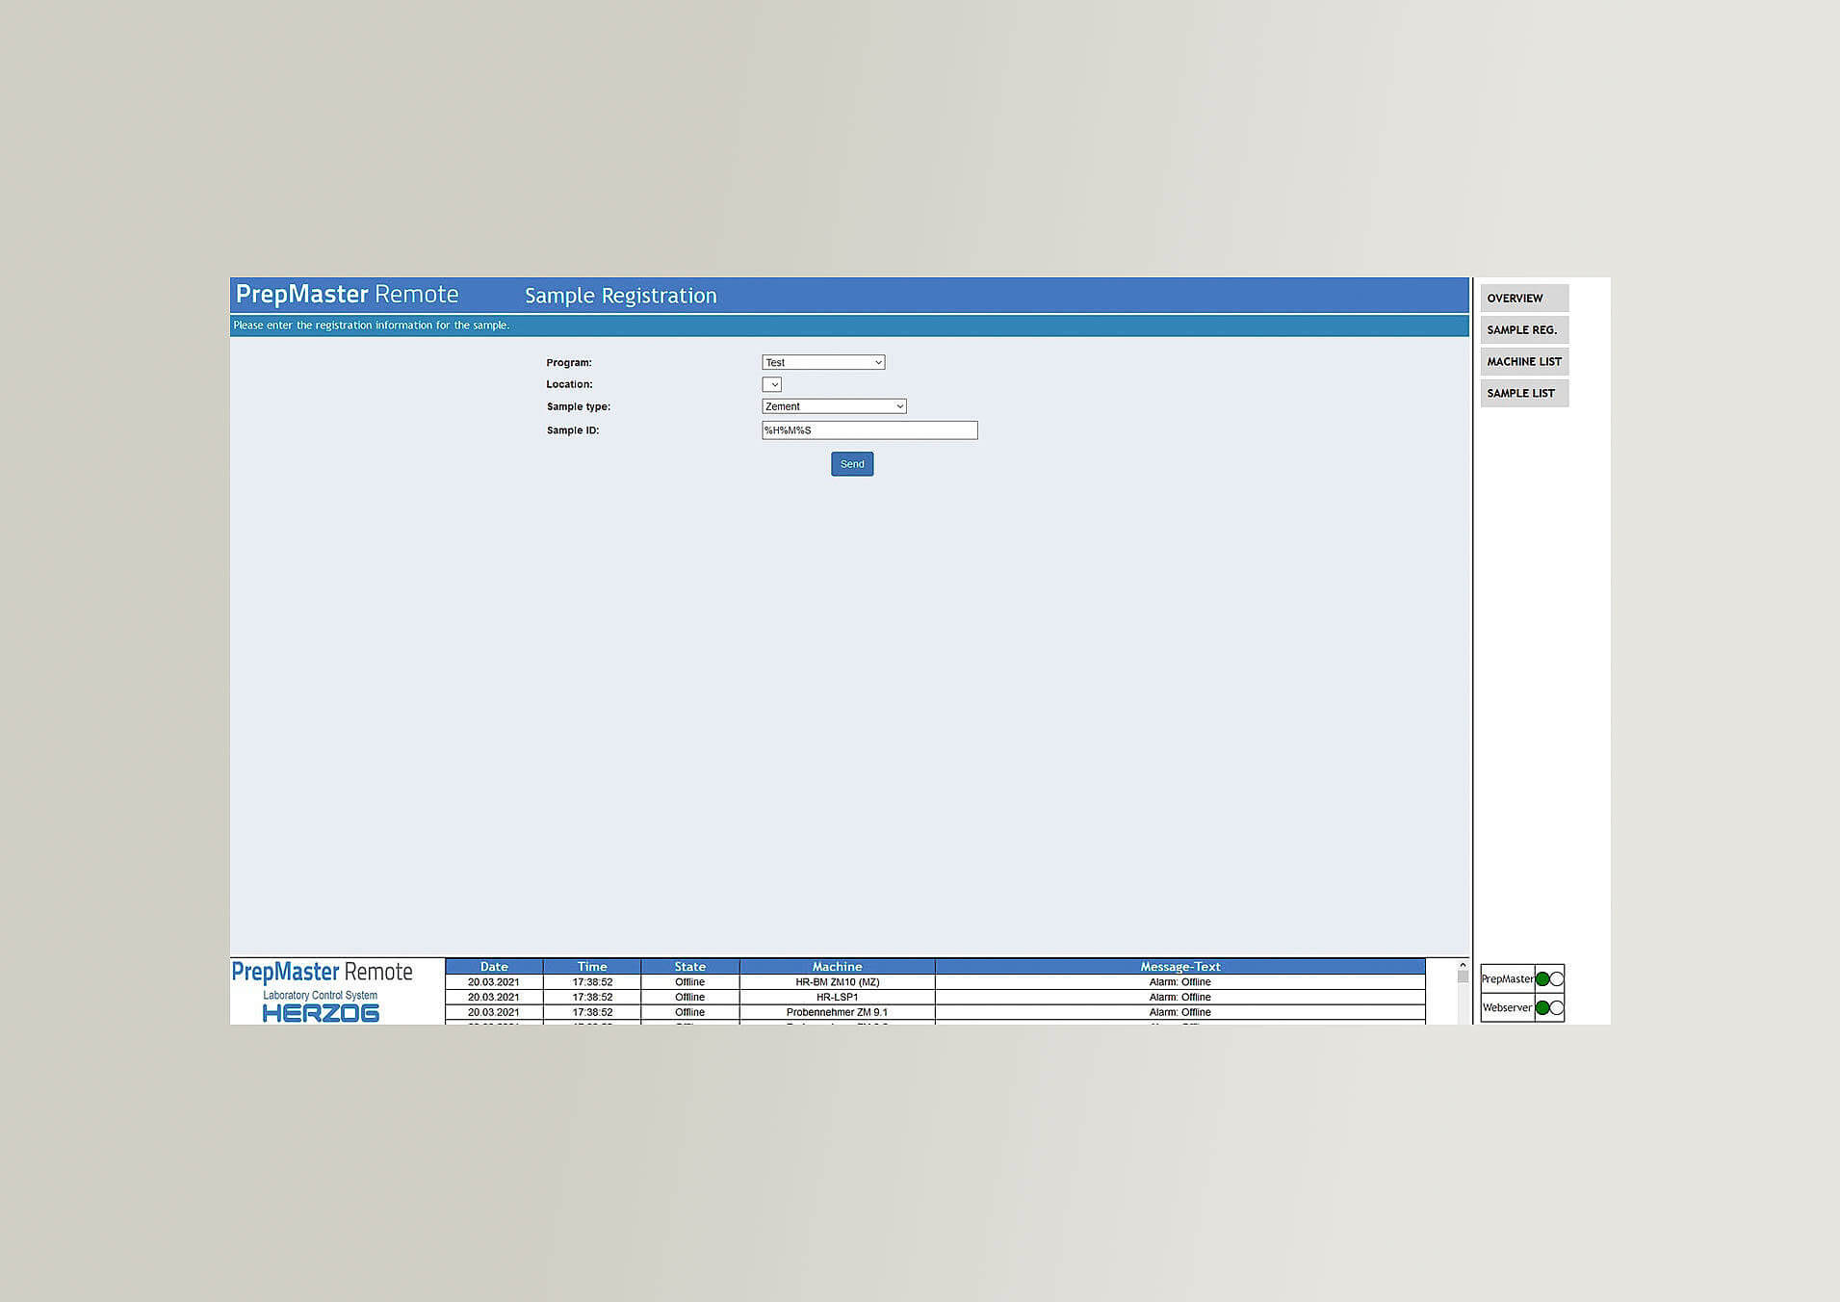Select the HR-LSP1 machine cell
This screenshot has width=1840, height=1302.
pos(837,997)
